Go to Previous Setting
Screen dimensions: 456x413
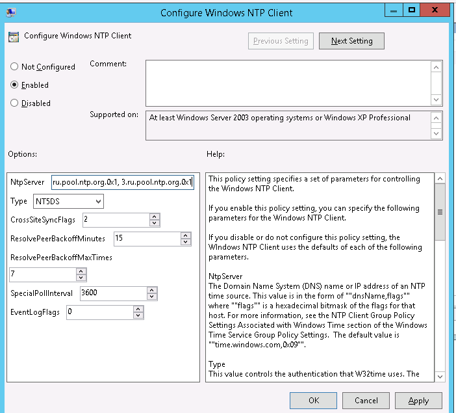281,41
